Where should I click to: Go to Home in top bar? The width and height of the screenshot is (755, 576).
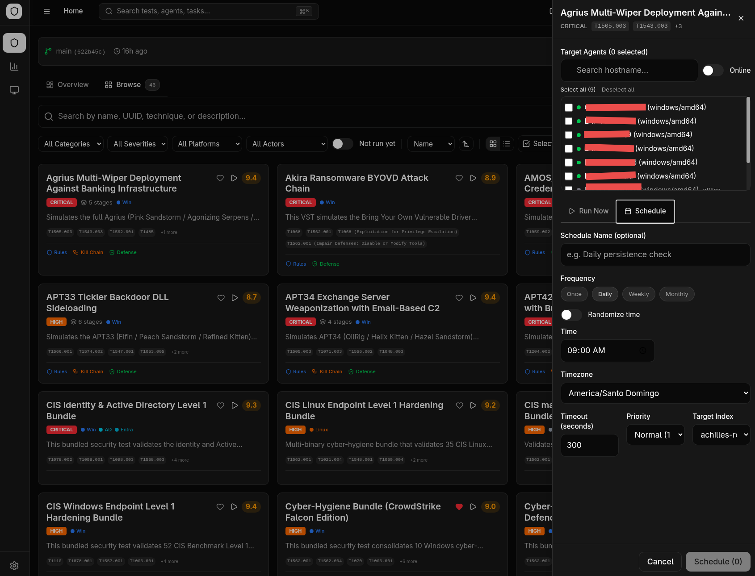(x=73, y=11)
